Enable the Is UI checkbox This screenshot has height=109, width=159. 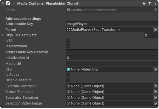[68, 41]
